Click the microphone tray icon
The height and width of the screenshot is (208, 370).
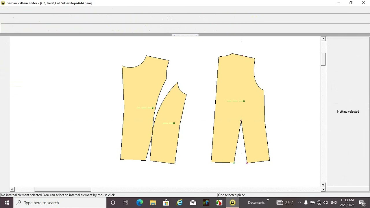click(306, 203)
